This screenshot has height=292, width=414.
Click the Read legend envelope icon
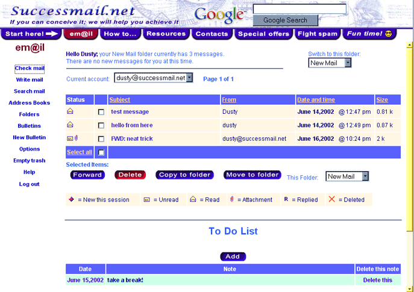(193, 199)
